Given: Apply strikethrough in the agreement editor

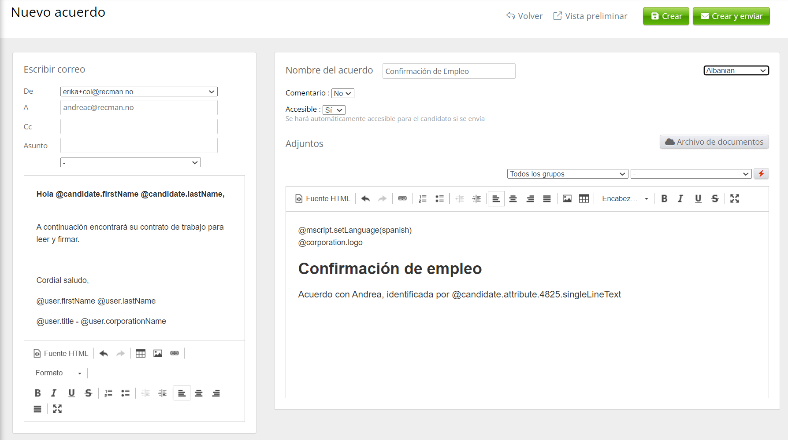Looking at the screenshot, I should point(715,198).
